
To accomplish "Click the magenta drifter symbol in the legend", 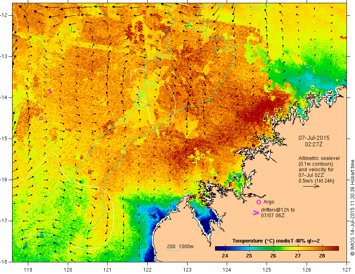I will point(256,212).
